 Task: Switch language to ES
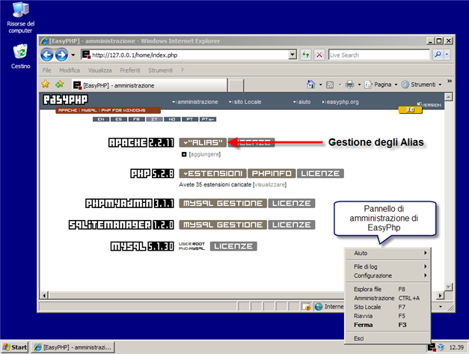tap(118, 119)
